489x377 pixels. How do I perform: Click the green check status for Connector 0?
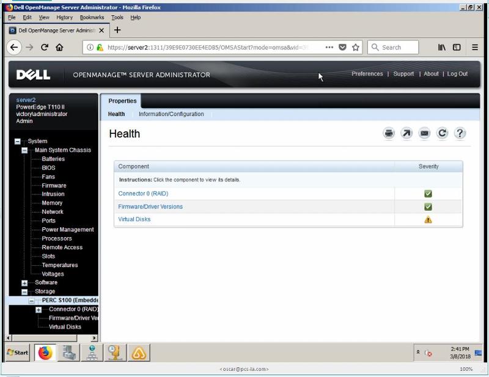point(428,194)
